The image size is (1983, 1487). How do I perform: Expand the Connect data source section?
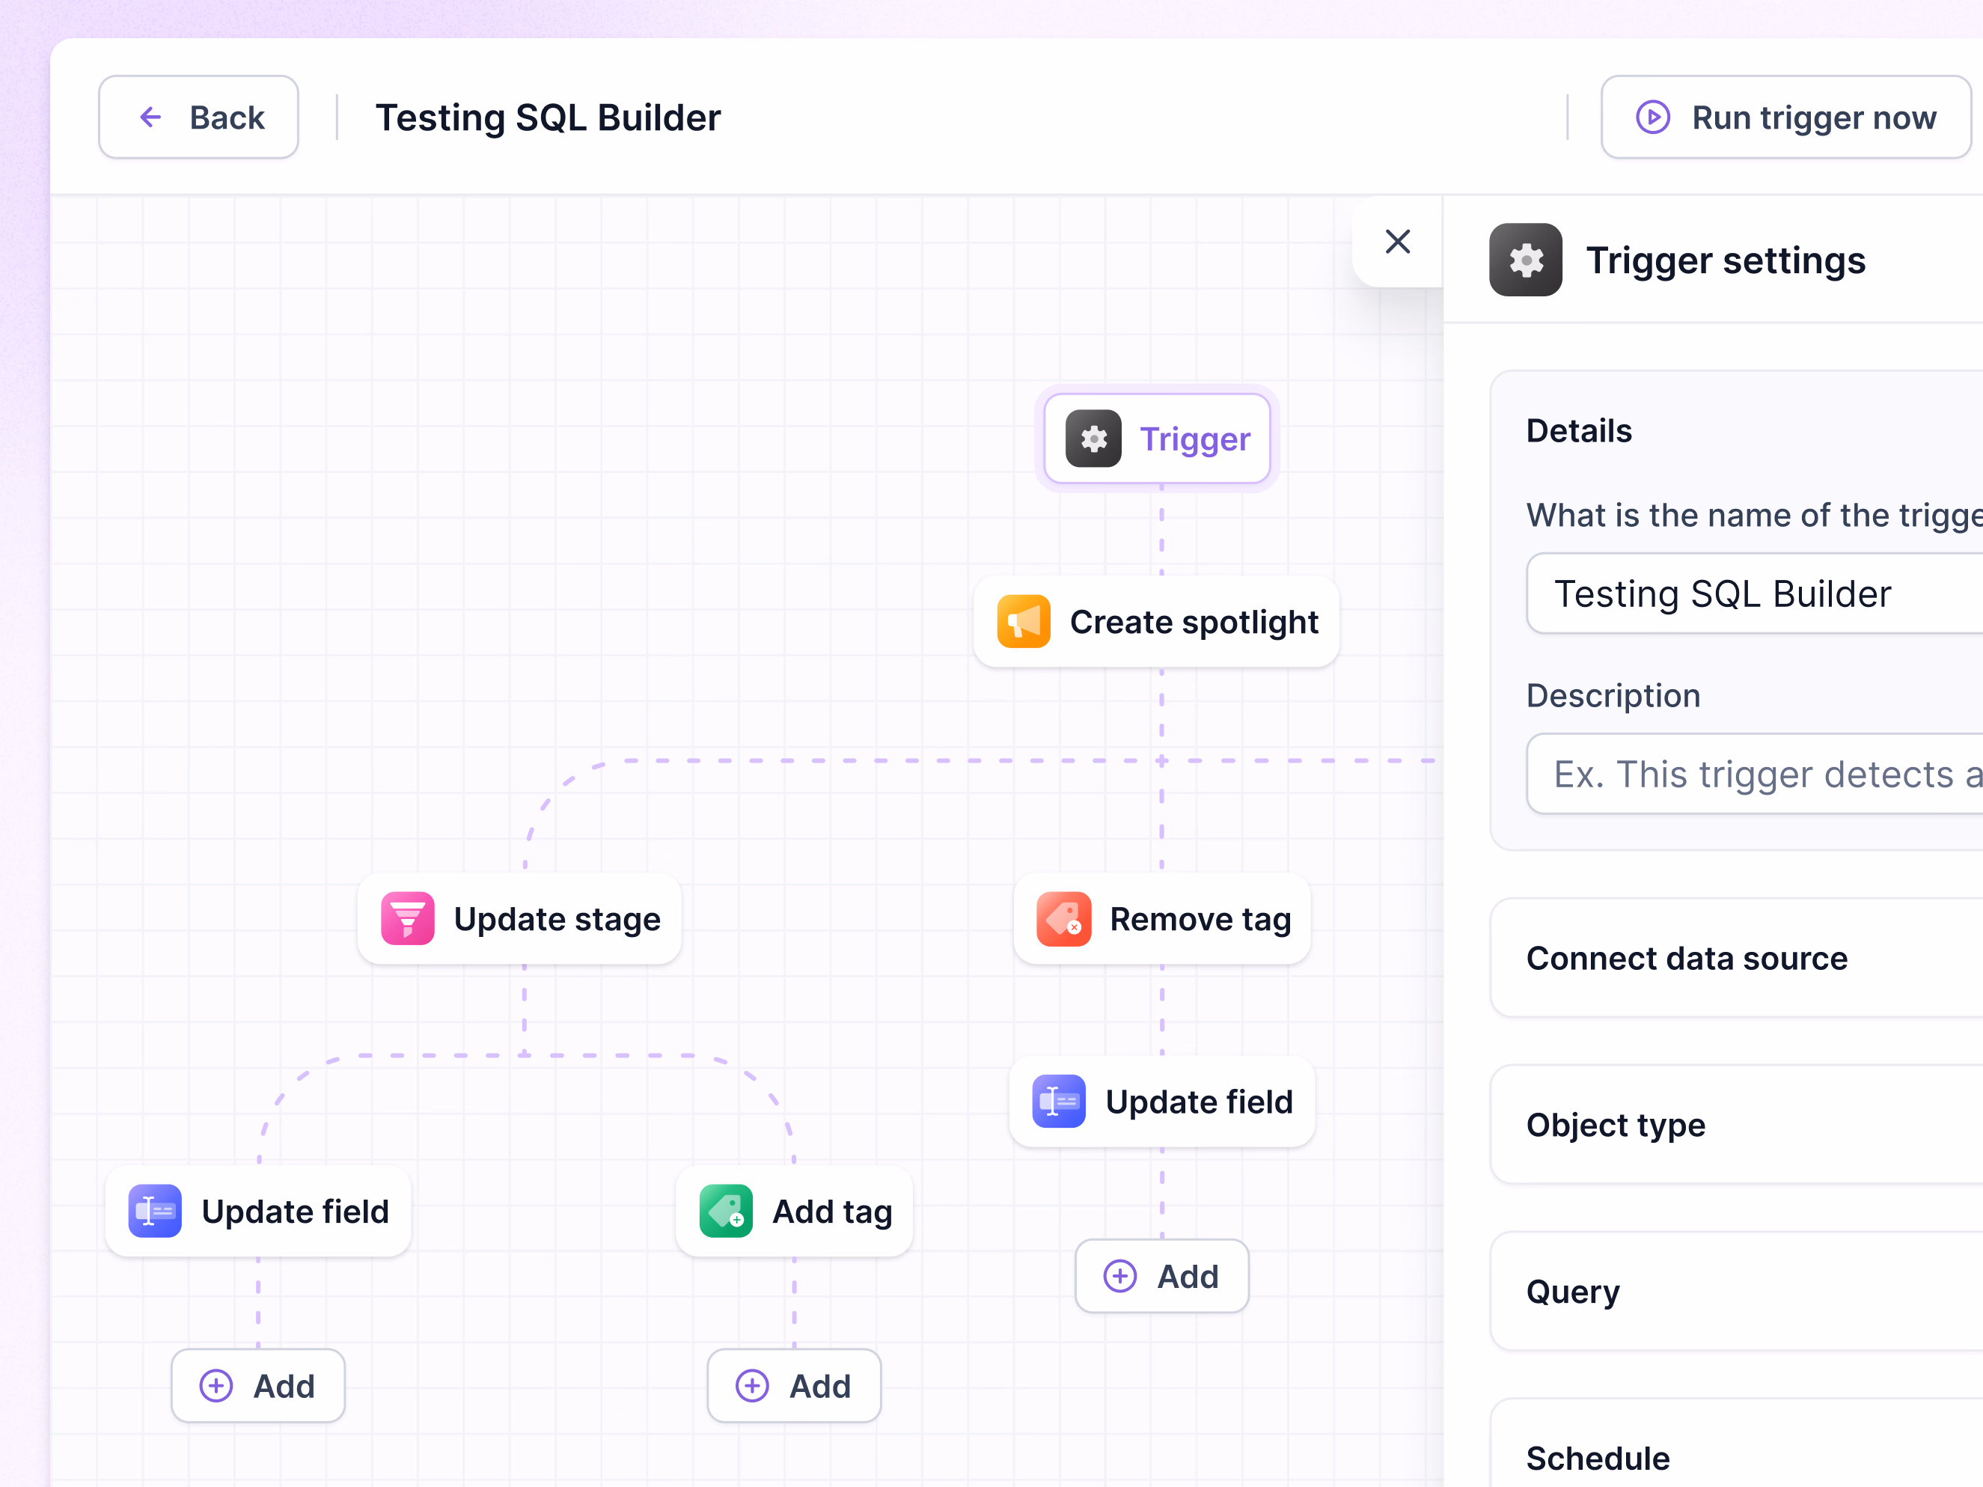1738,958
